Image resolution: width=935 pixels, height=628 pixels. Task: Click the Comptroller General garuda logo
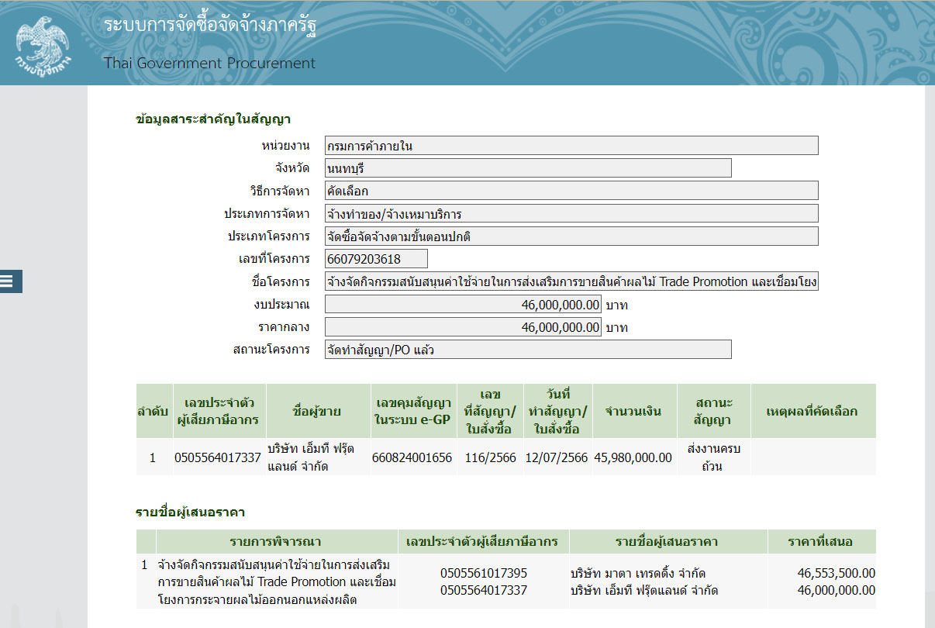[42, 42]
